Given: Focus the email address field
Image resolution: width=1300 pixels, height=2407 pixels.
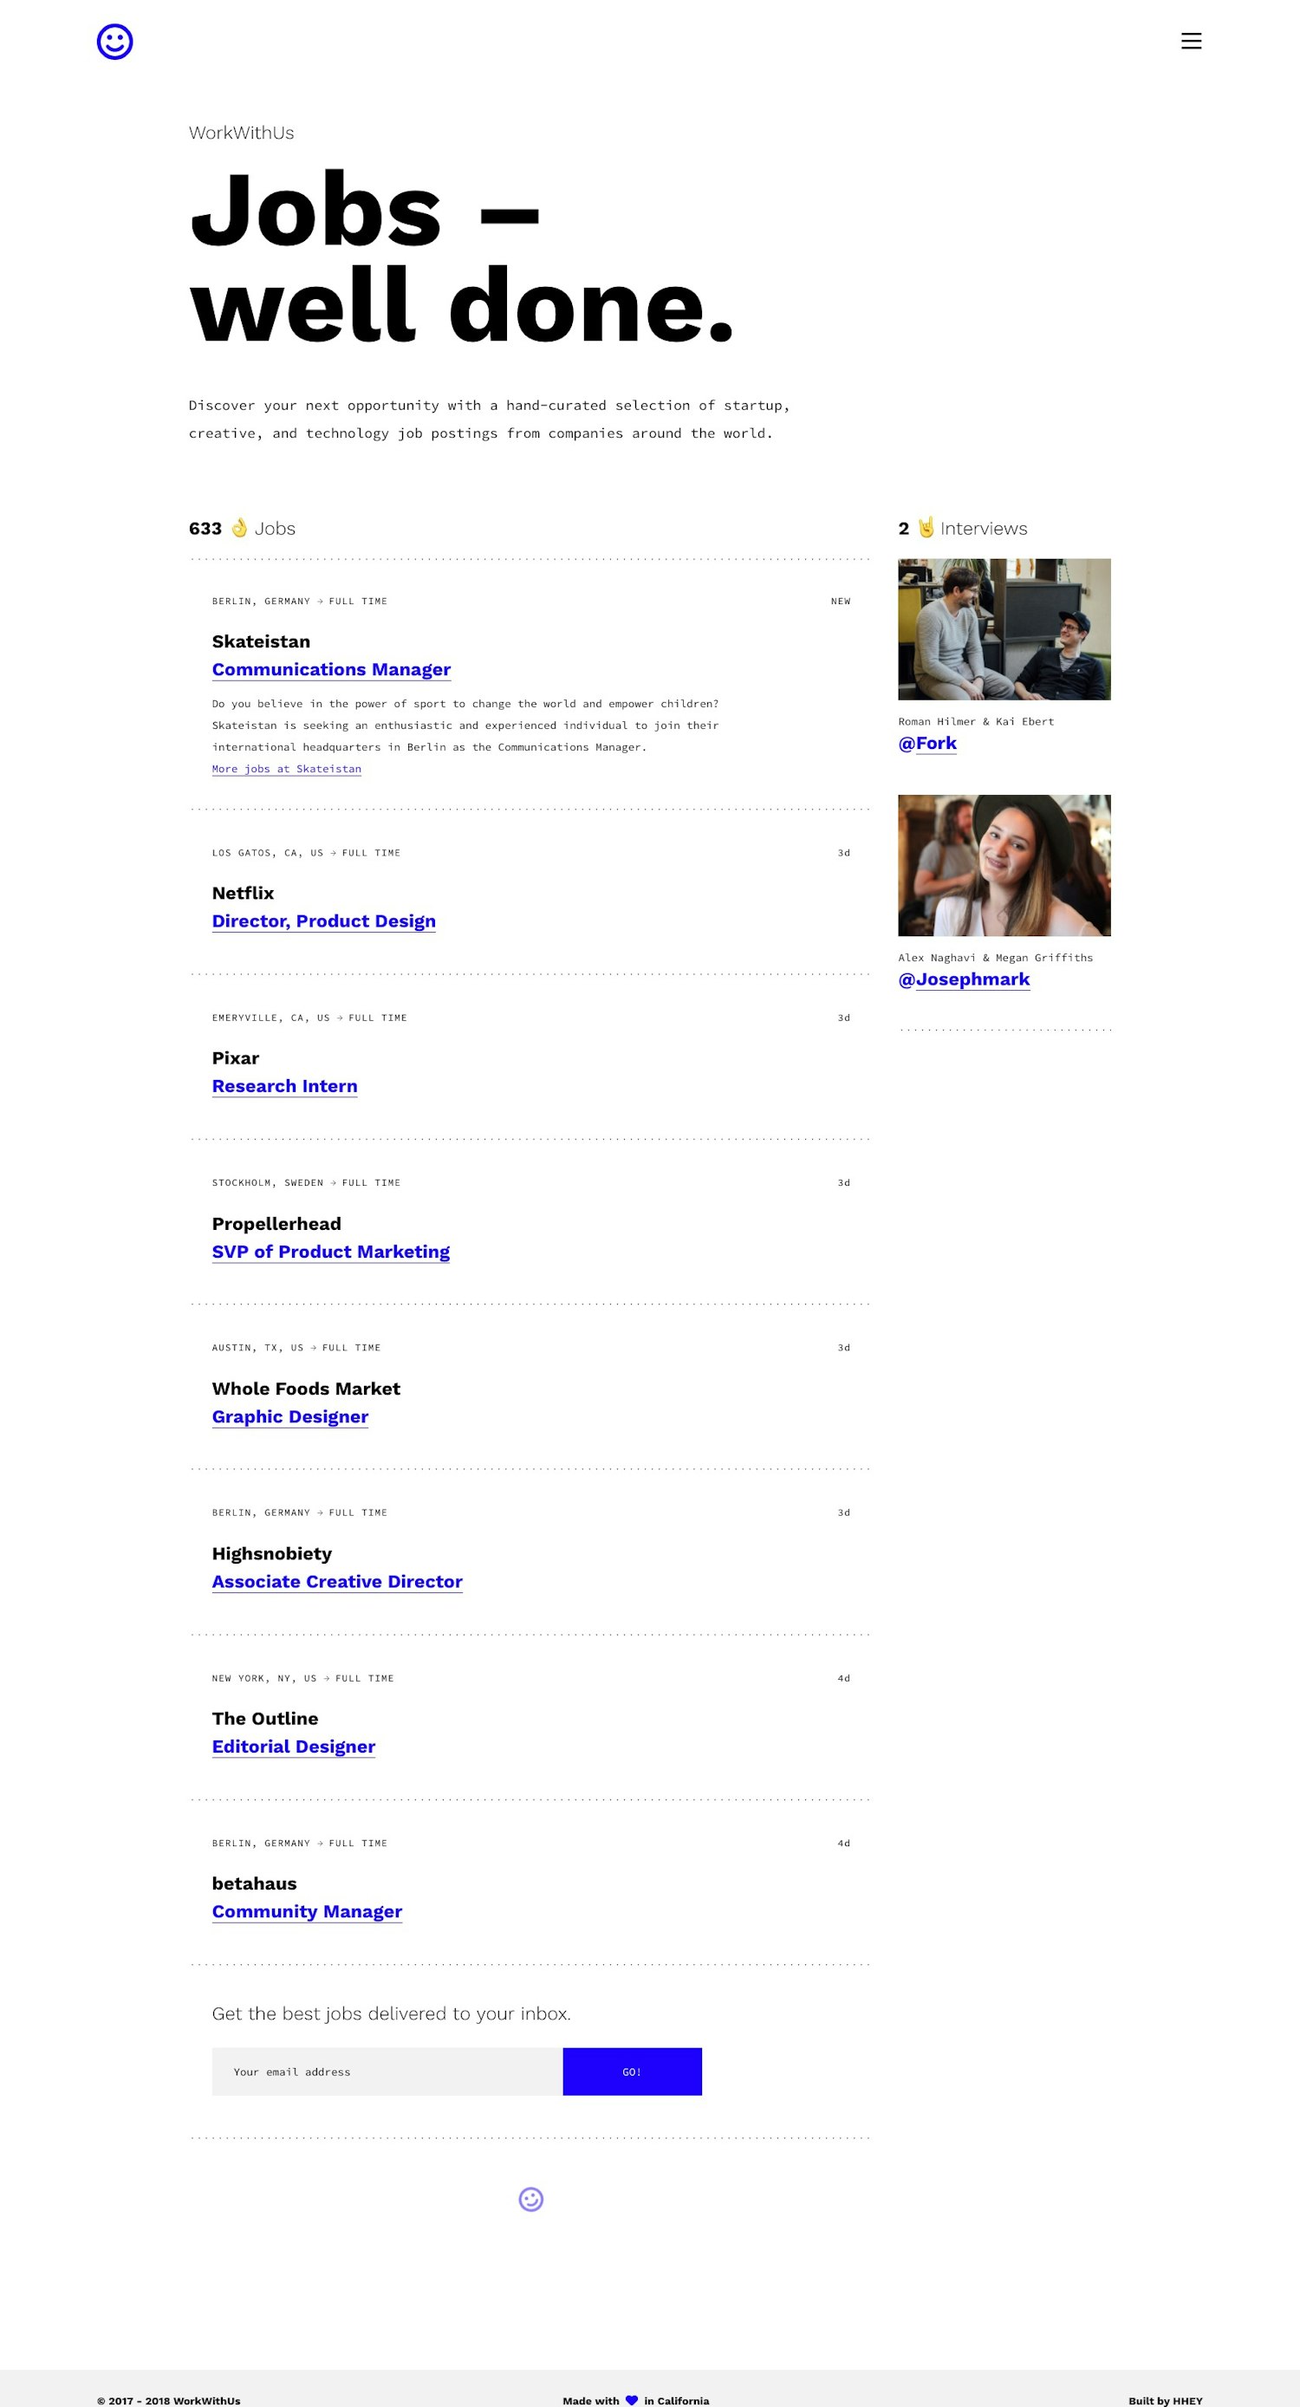Looking at the screenshot, I should tap(387, 2072).
